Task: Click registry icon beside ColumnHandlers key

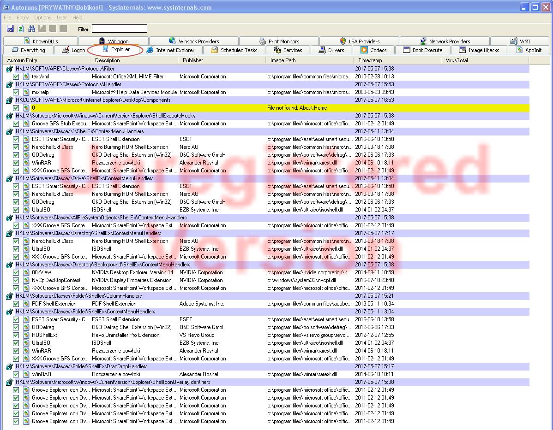Action: [x=10, y=296]
